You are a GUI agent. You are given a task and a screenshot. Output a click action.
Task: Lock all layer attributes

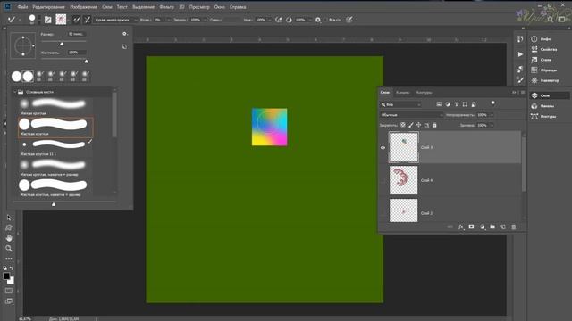click(434, 125)
